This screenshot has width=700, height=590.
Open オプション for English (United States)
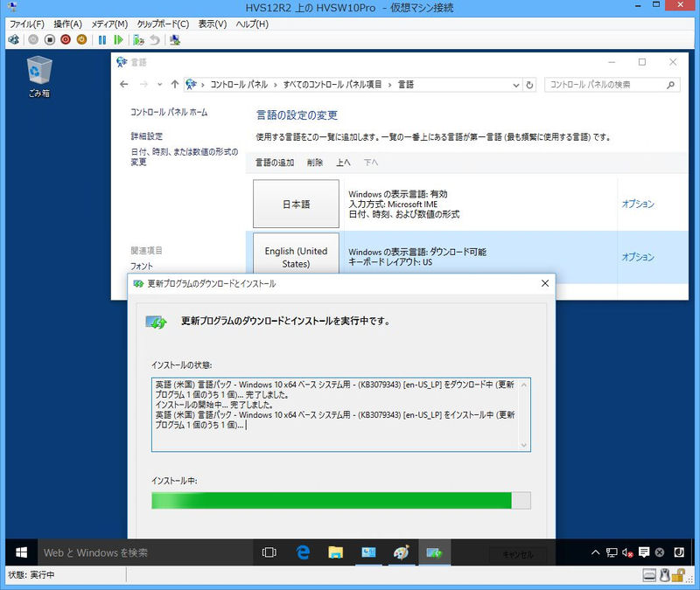[638, 257]
